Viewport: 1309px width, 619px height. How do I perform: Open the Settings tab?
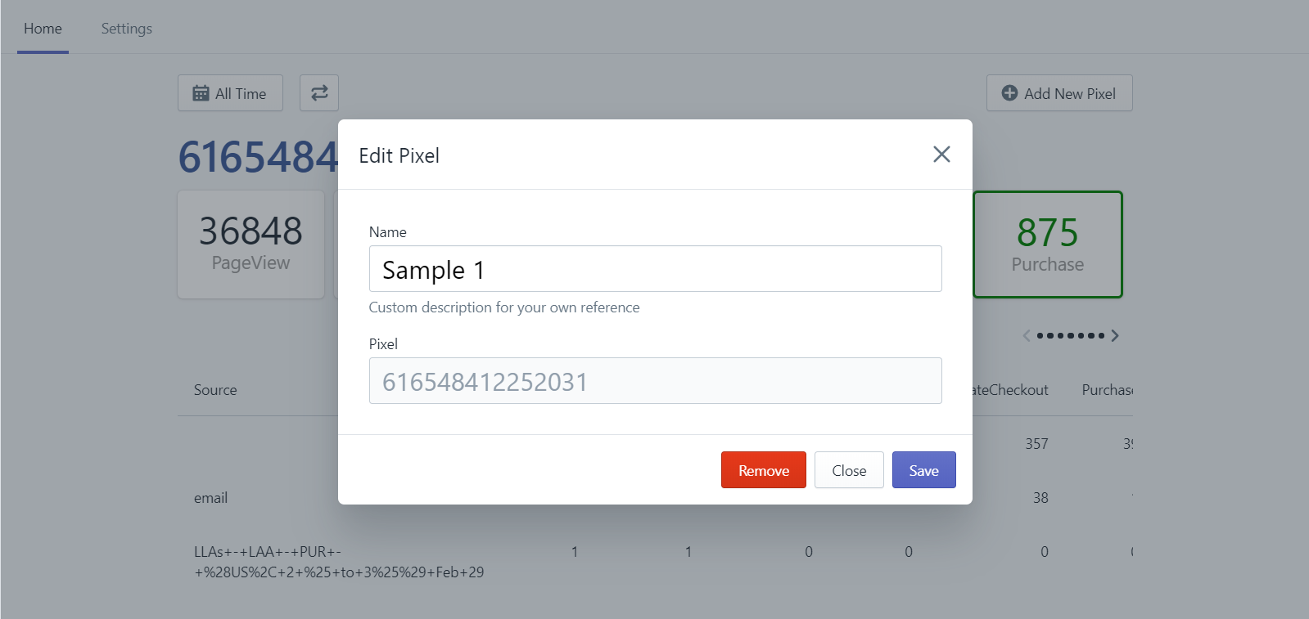(x=127, y=29)
